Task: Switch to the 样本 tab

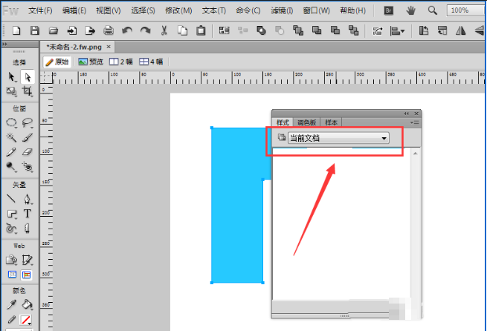Action: coord(331,122)
